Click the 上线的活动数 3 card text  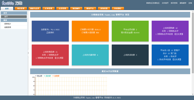click(x=130, y=55)
